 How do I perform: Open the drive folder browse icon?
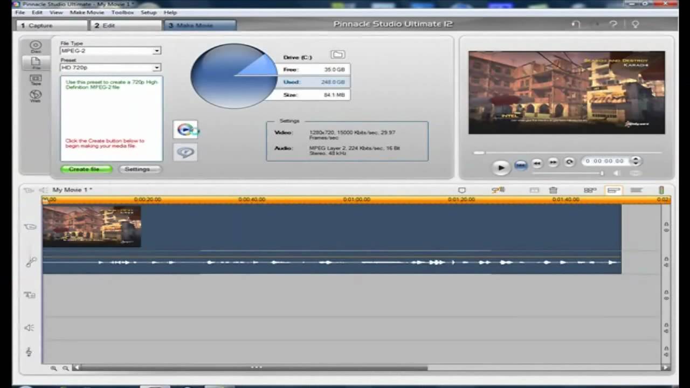337,54
